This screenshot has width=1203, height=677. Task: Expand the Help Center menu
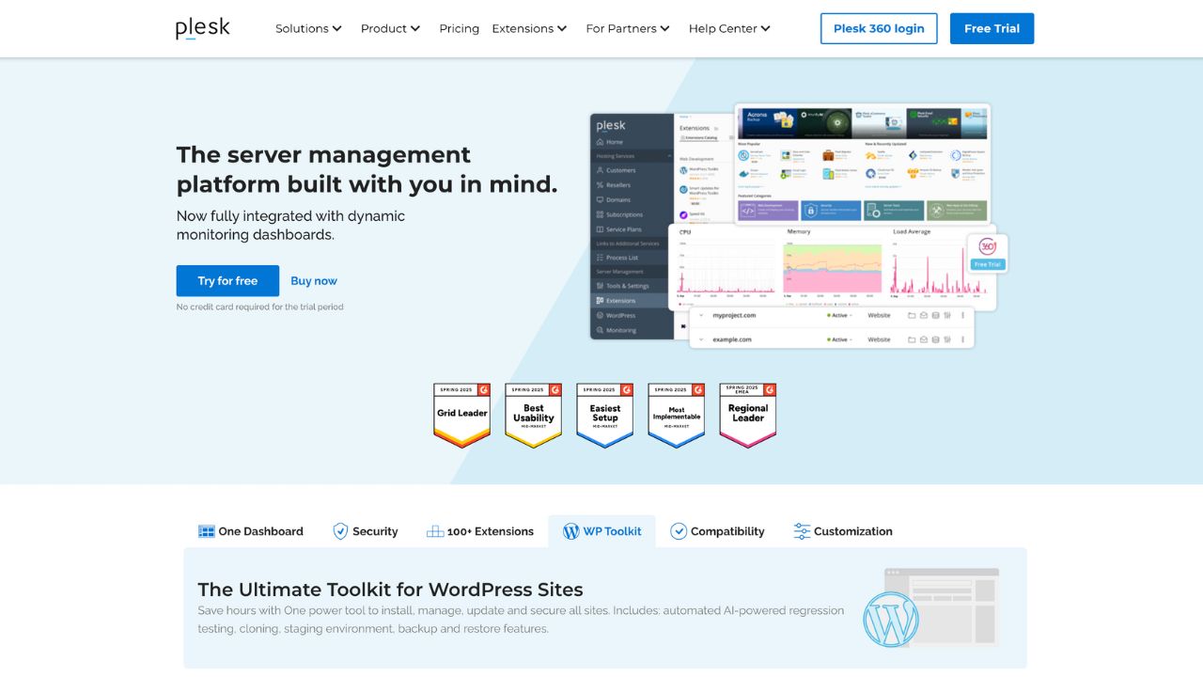point(729,29)
